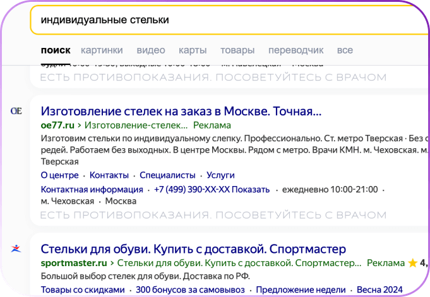Image resolution: width=430 pixels, height=297 pixels.
Task: Open the переводчик tab
Action: 296,50
